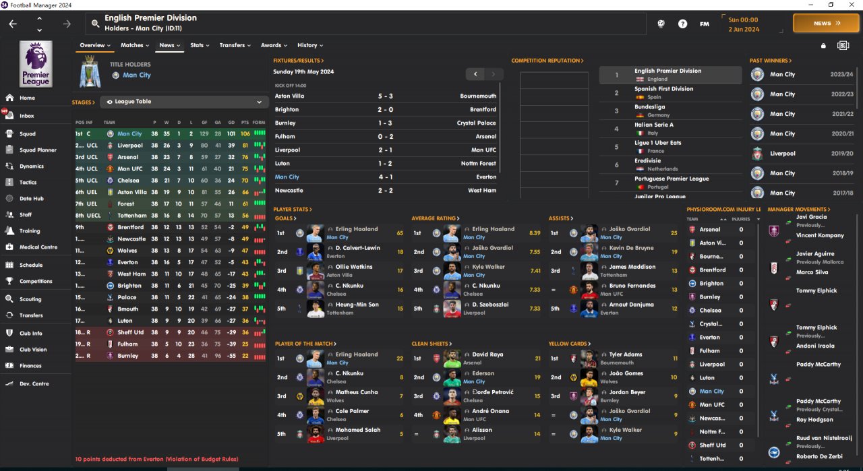Open the MANAGER MOVEMENTS link
The image size is (863, 471).
[799, 210]
